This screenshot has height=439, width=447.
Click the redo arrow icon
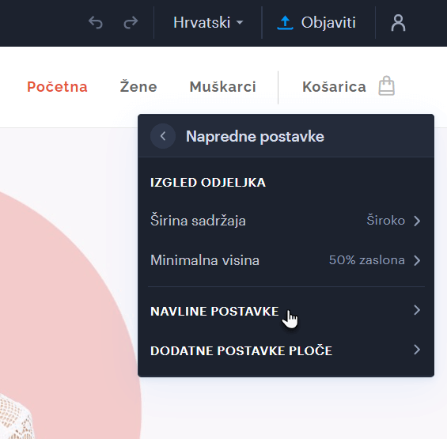coord(131,23)
